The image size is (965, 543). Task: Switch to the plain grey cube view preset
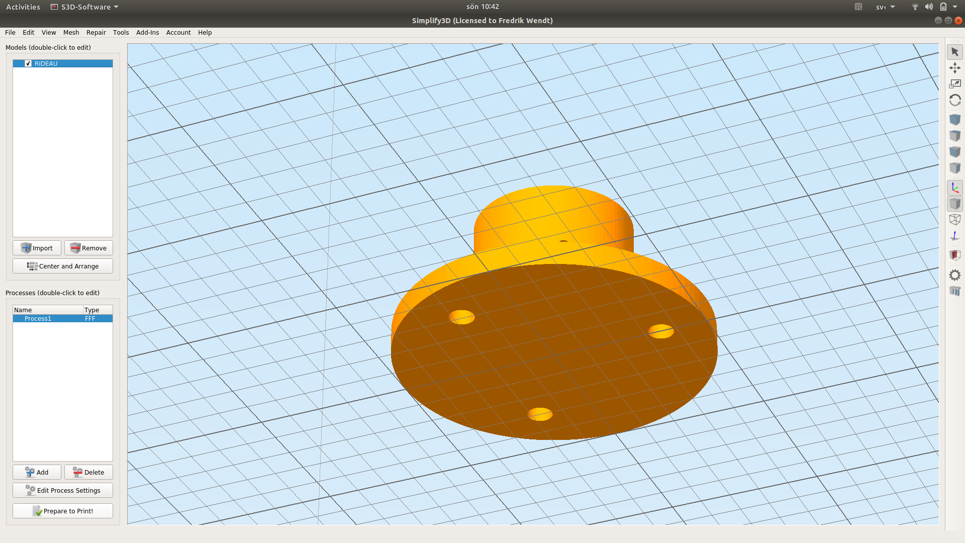coord(955,168)
